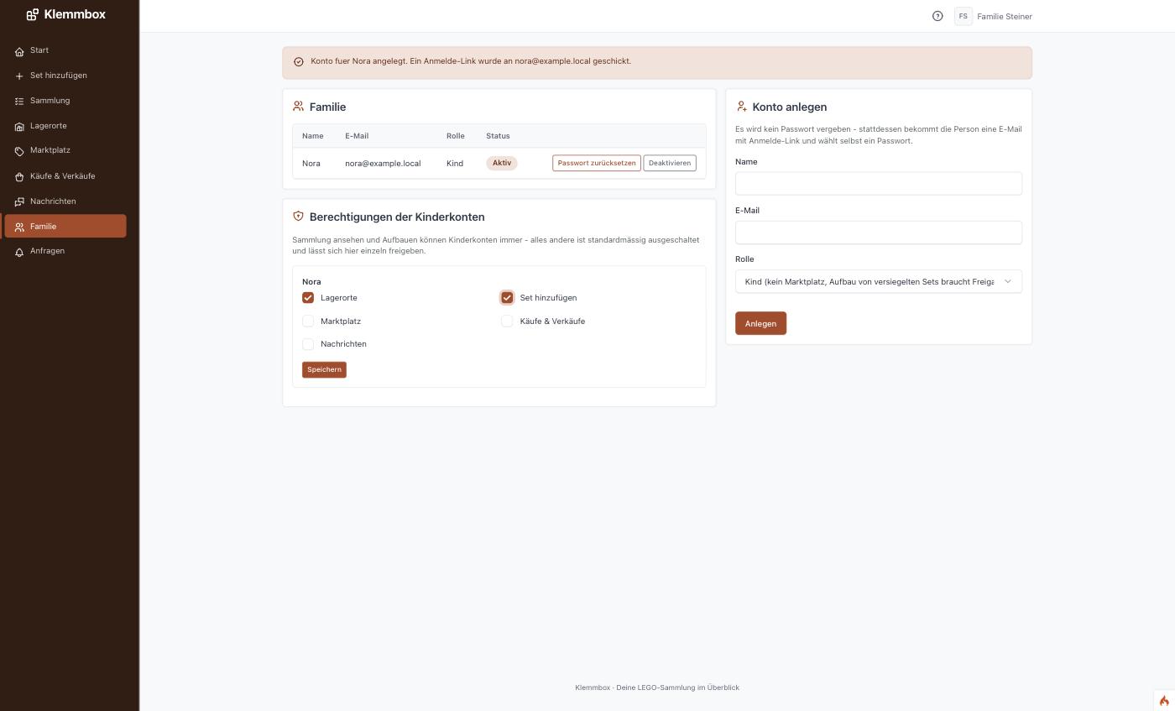
Task: Go to Start via house icon
Action: point(19,51)
